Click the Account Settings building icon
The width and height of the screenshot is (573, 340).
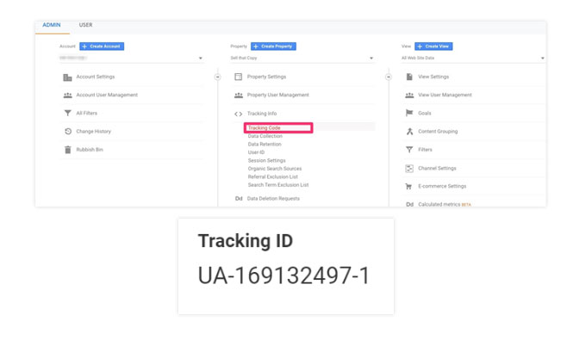pyautogui.click(x=67, y=77)
